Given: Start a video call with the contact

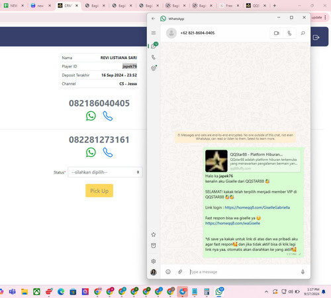Looking at the screenshot, I should (277, 33).
